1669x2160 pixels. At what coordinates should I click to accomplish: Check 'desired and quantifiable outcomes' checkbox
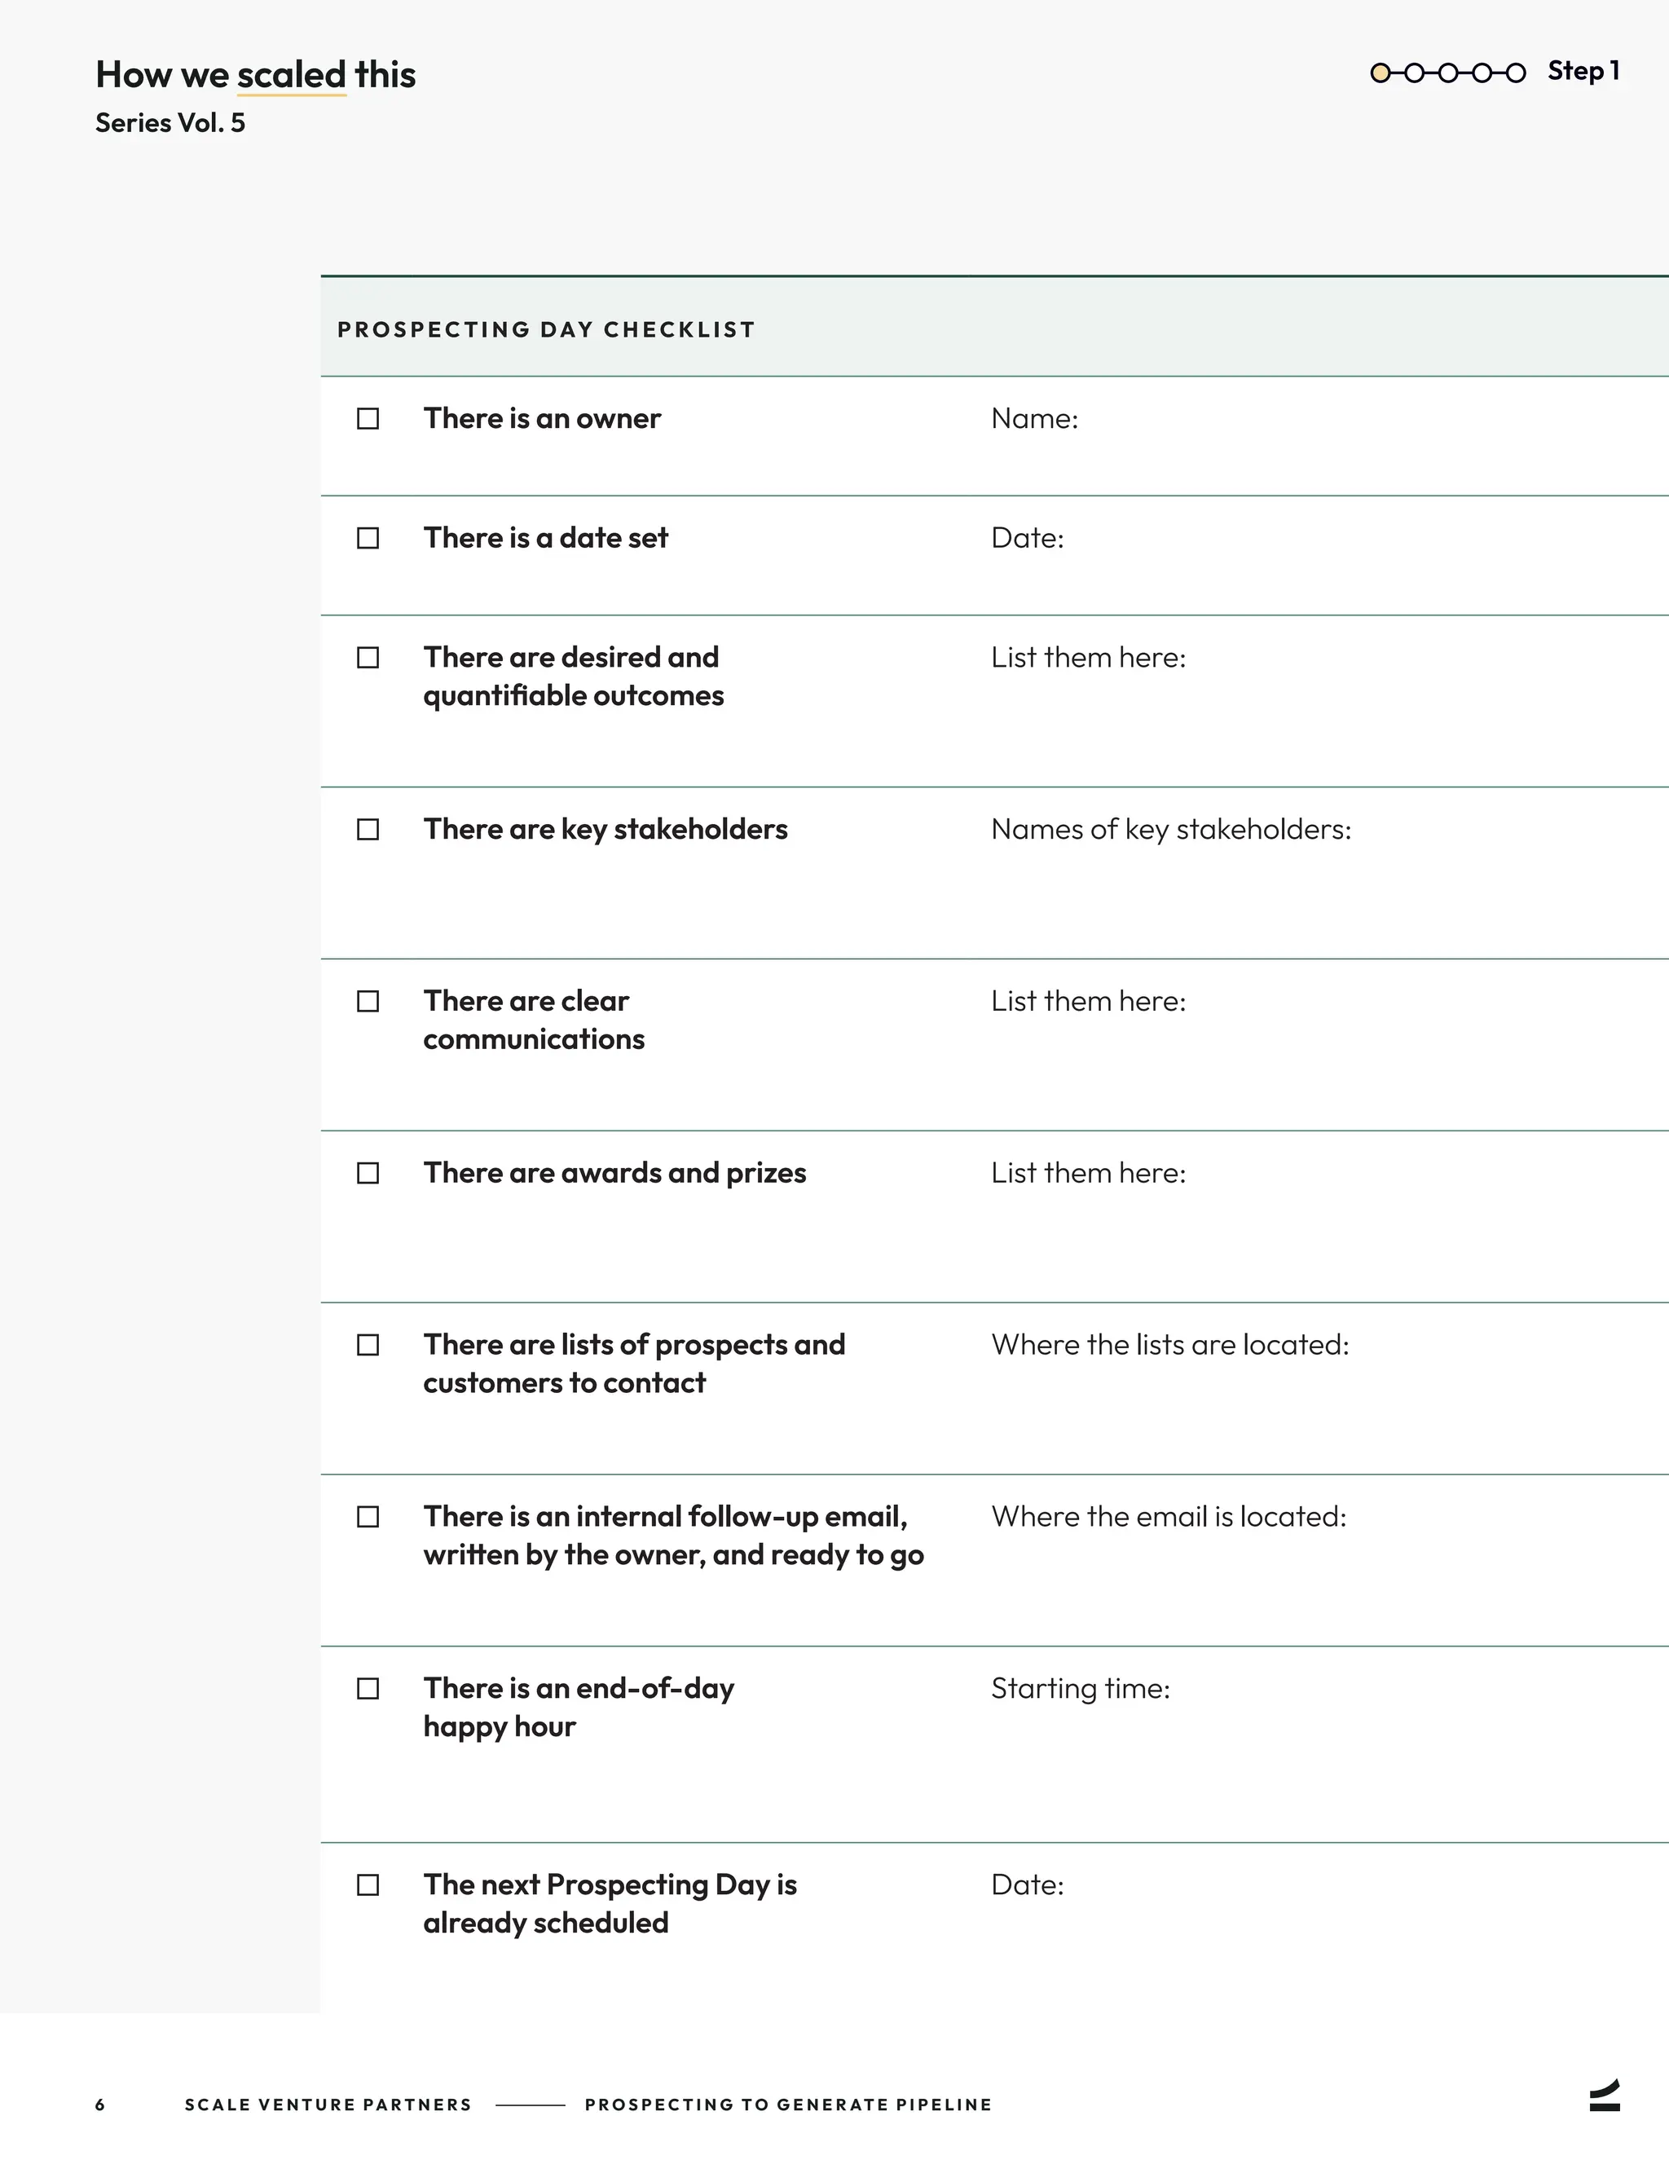(368, 658)
